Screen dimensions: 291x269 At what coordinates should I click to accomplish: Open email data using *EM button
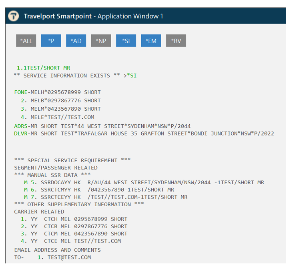[151, 41]
